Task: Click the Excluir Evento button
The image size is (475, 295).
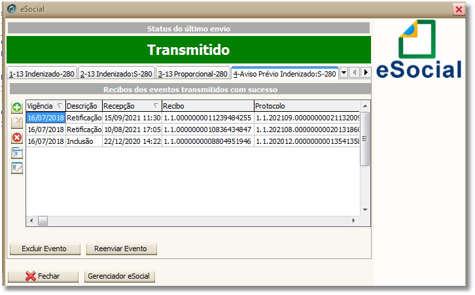Action: click(x=45, y=249)
